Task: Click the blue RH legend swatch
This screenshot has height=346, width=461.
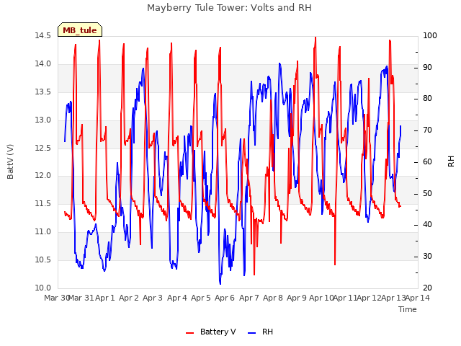Action: (x=252, y=333)
